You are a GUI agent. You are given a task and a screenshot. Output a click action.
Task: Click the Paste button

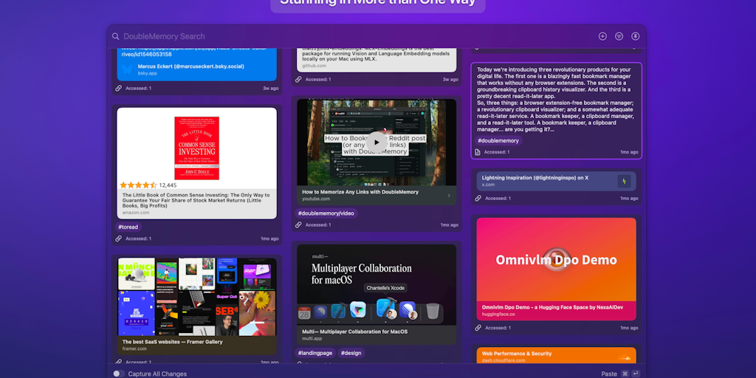pyautogui.click(x=609, y=374)
